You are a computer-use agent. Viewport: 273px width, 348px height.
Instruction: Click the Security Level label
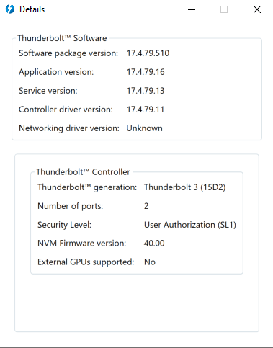(x=64, y=225)
